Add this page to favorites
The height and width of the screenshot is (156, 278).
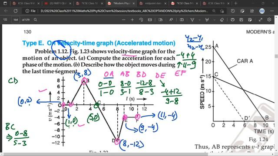coord(222,11)
